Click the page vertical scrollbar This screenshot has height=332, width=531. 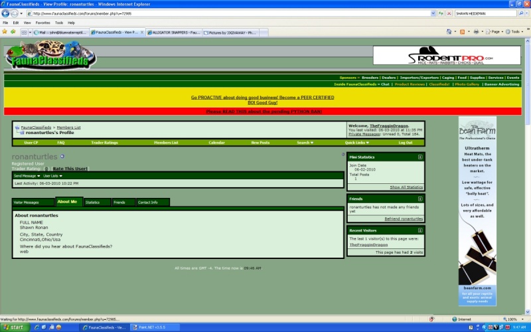pos(527,177)
